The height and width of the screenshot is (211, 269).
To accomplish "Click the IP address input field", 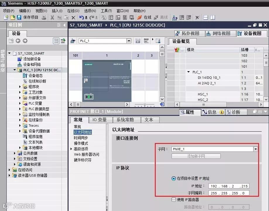I will click(x=229, y=186).
